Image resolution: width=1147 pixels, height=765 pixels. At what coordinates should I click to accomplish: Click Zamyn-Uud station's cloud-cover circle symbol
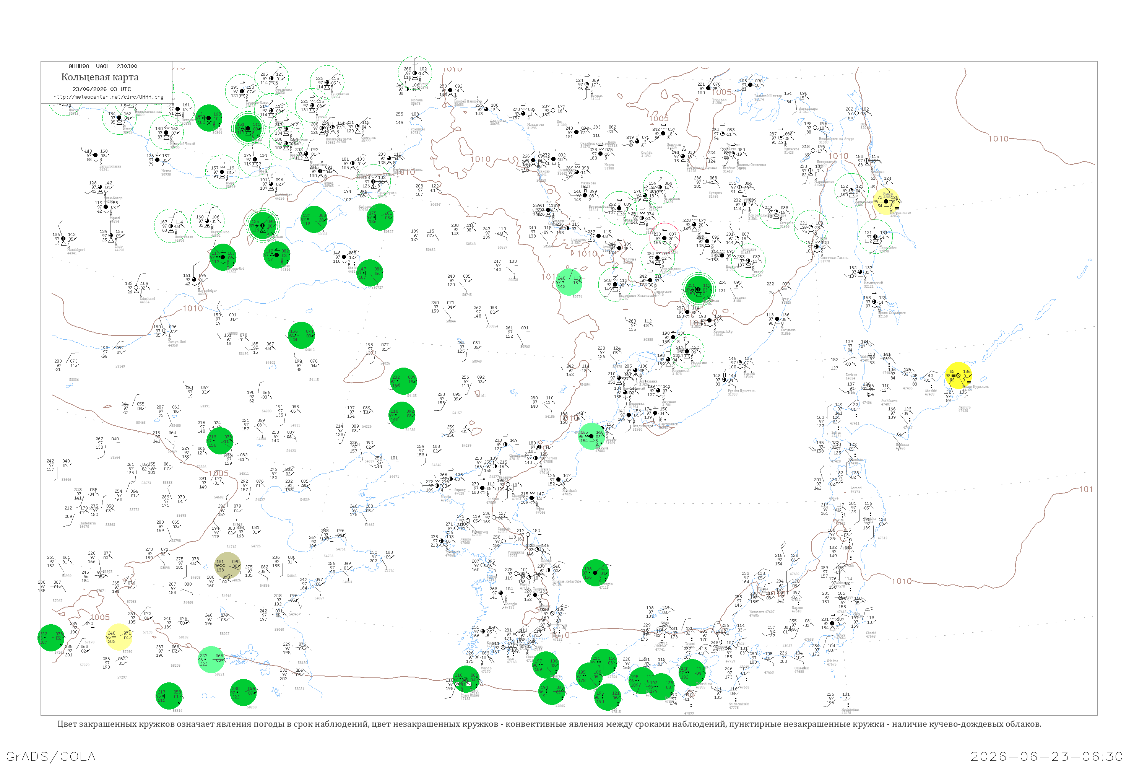[x=164, y=331]
